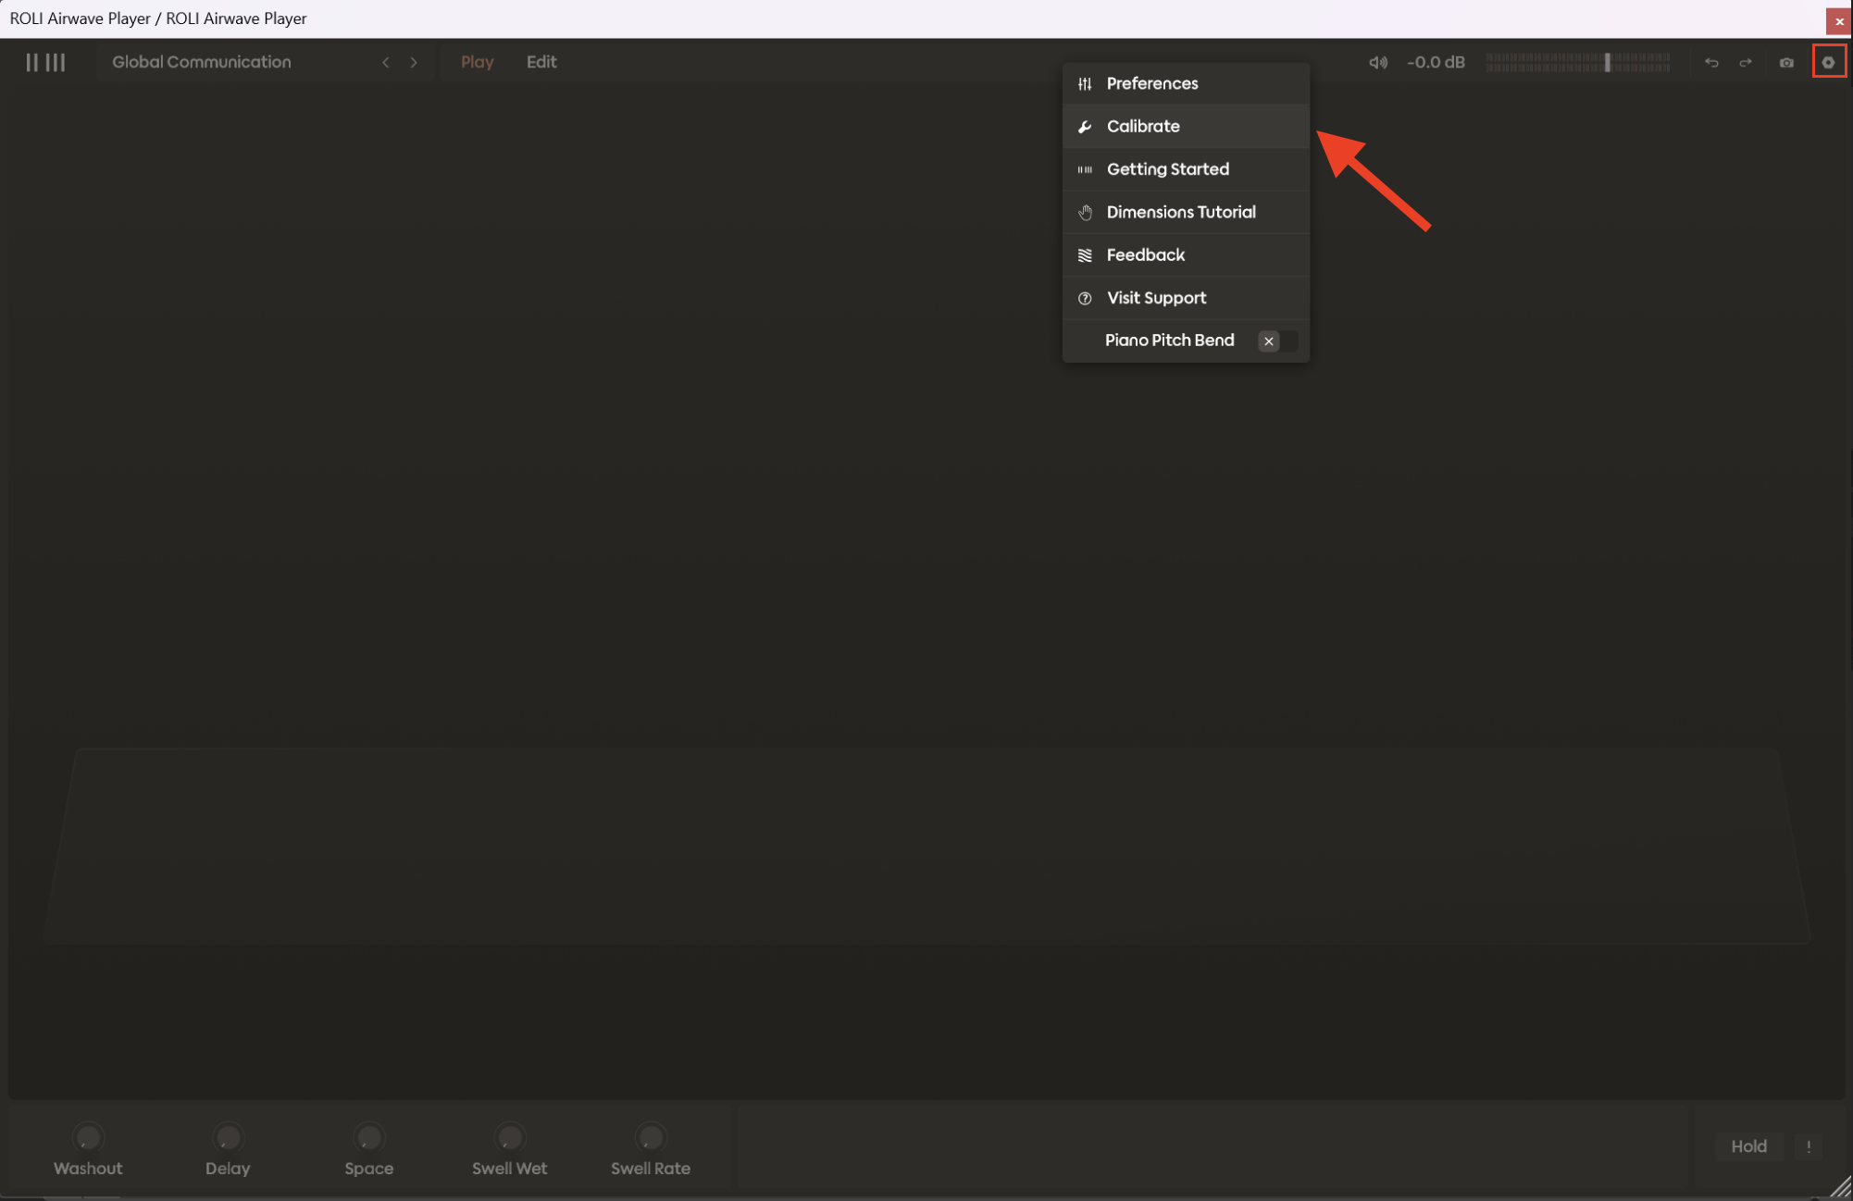Screen dimensions: 1853x1201
Task: Toggle the Hold button
Action: pyautogui.click(x=1748, y=1146)
